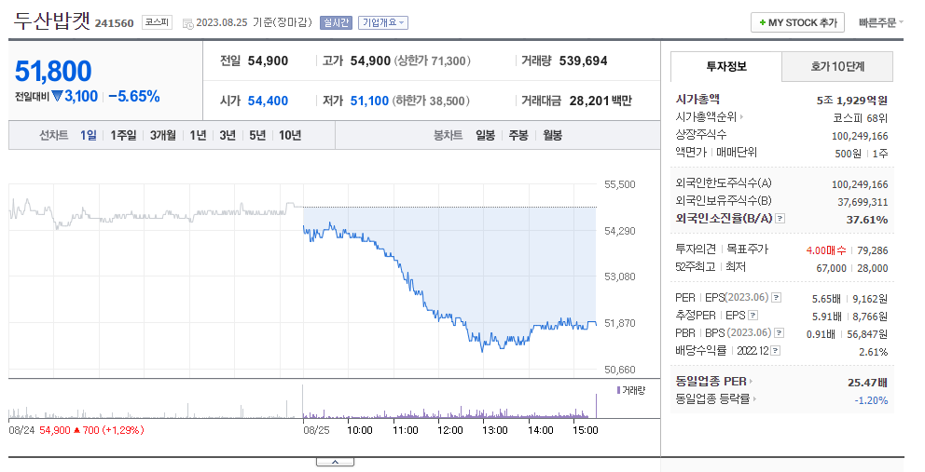Screen dimensions: 925x472
Task: Select the 월봉 candlestick chart
Action: coord(553,136)
